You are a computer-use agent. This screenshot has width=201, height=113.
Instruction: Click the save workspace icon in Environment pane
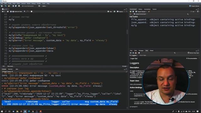pyautogui.click(x=133, y=12)
